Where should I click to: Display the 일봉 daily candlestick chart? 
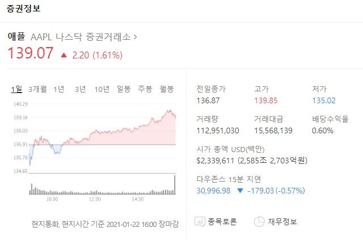[x=124, y=89]
